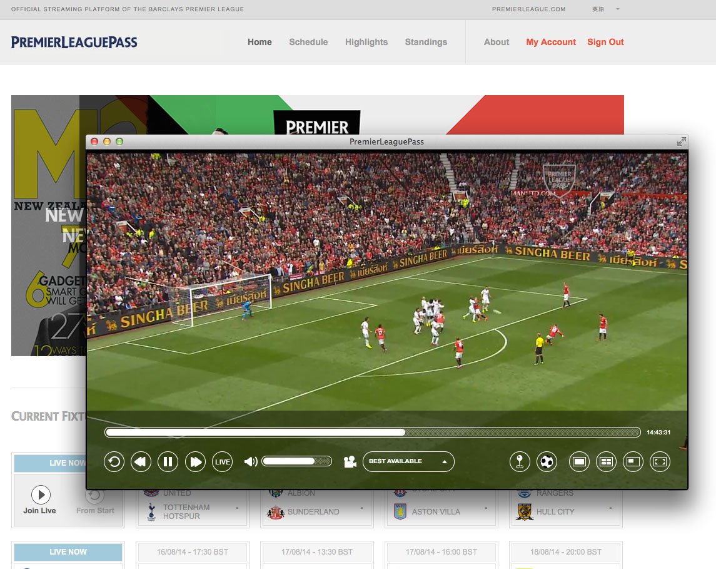Click the map pin marker icon
Screen dimensions: 716x569
pos(520,461)
